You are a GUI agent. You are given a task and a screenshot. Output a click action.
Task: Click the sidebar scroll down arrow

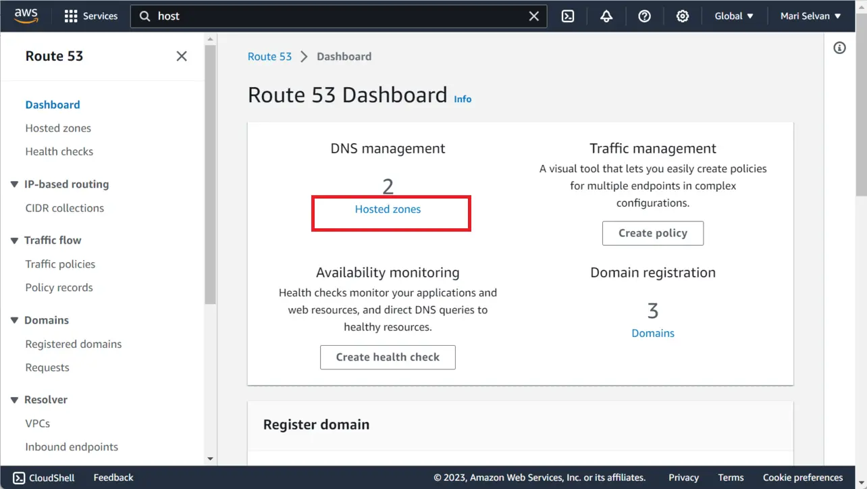211,459
